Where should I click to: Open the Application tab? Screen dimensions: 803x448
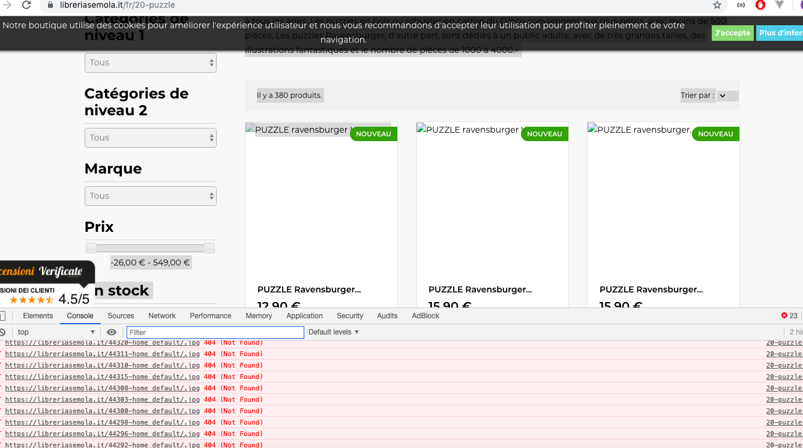[304, 315]
